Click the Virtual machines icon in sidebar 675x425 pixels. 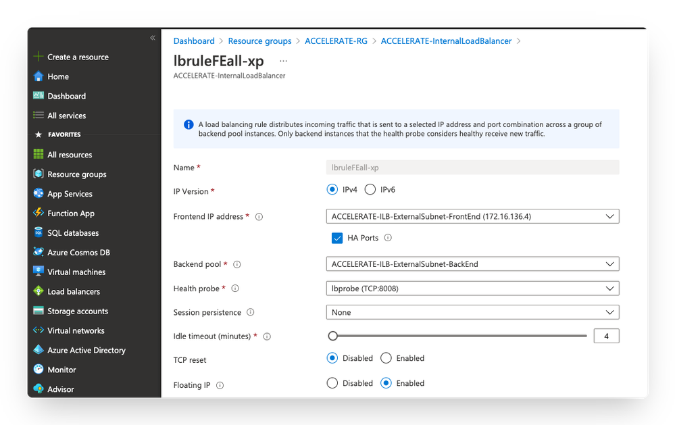point(39,272)
